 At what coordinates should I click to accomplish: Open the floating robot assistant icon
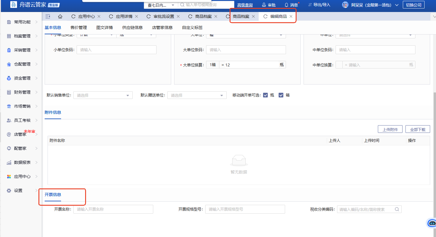[x=432, y=223]
